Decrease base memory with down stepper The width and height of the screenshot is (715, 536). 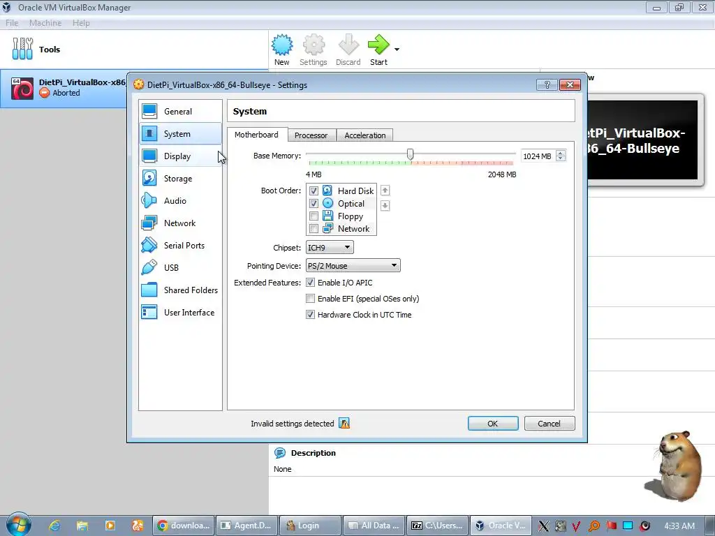[561, 158]
